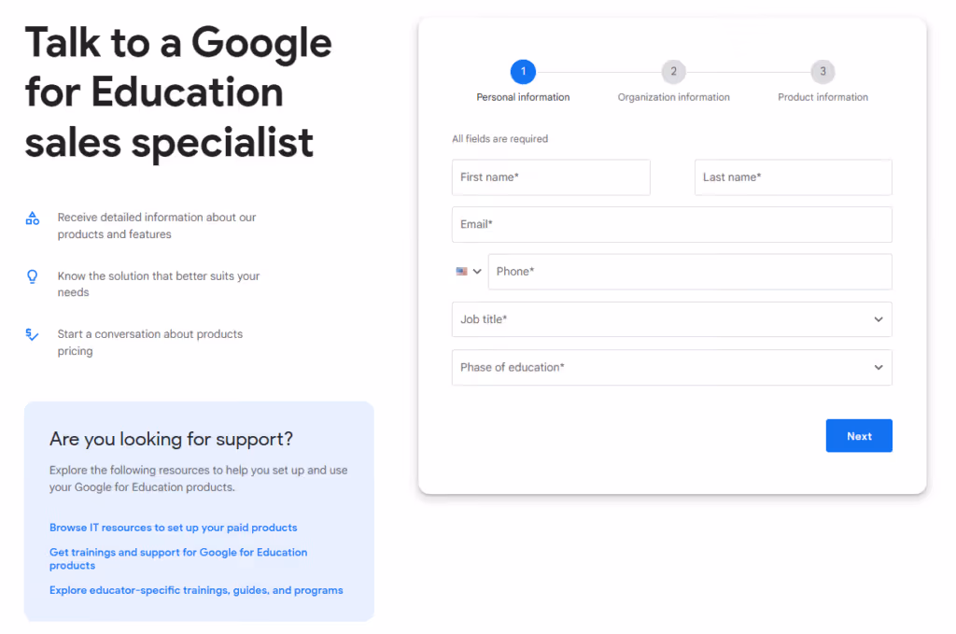Click the progress line between steps
Image resolution: width=956 pixels, height=634 pixels.
pyautogui.click(x=597, y=71)
